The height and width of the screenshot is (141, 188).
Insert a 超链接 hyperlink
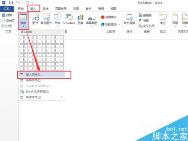145,15
